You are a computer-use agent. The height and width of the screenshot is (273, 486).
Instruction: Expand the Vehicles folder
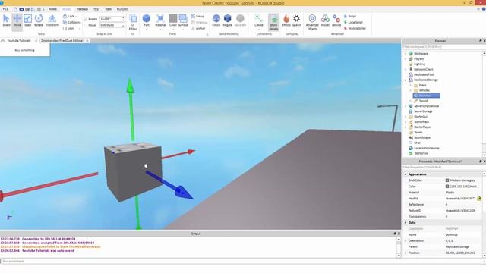point(410,90)
